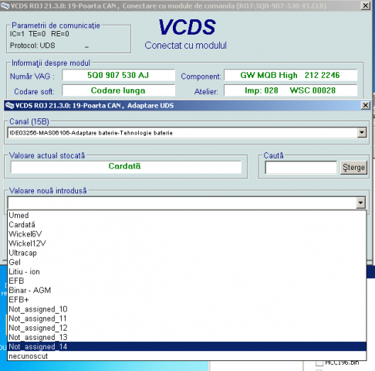Image resolution: width=375 pixels, height=371 pixels.
Task: Choose 'Not_assigned_12' in list
Action: click(187, 328)
